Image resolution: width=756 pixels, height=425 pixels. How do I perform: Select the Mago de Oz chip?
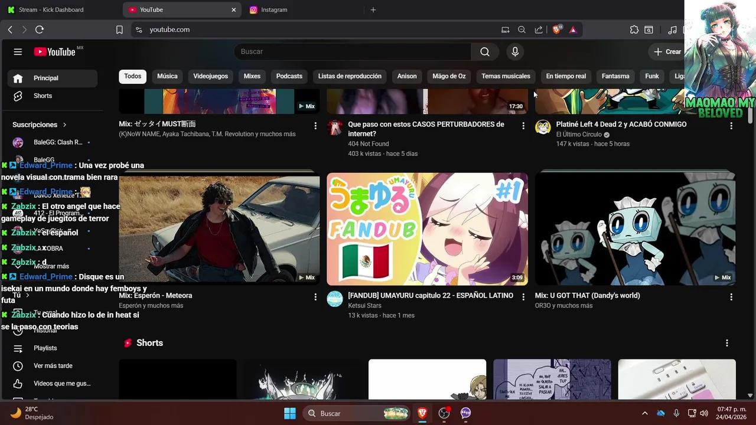click(449, 76)
